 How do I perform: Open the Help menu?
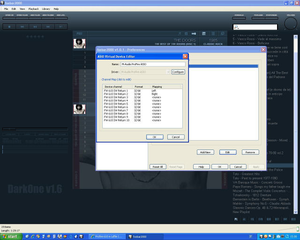56,9
